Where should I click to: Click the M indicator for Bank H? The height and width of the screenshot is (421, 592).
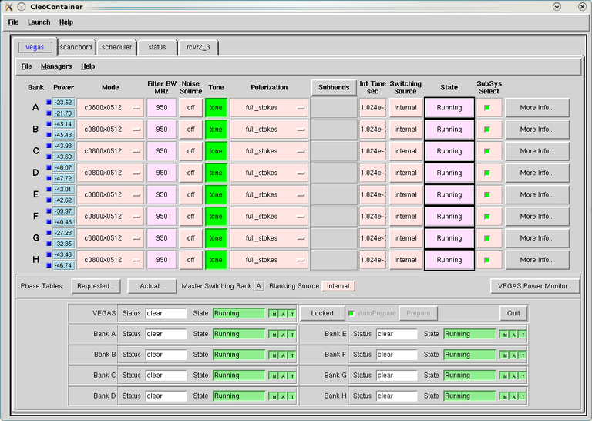tap(504, 396)
